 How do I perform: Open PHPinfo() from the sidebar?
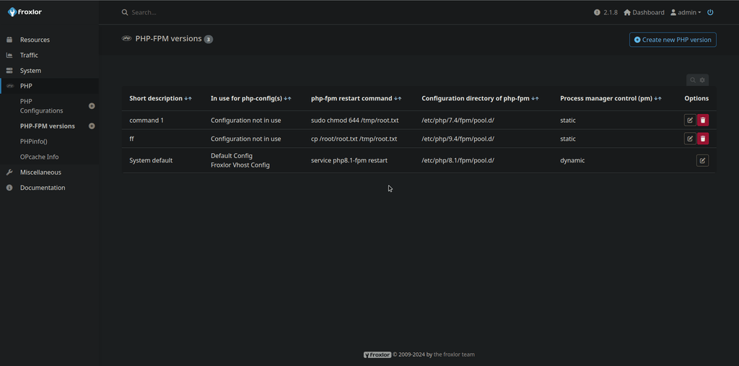point(33,141)
